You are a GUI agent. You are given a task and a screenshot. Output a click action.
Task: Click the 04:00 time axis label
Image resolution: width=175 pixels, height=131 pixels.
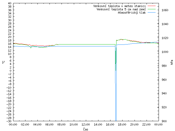37,124
